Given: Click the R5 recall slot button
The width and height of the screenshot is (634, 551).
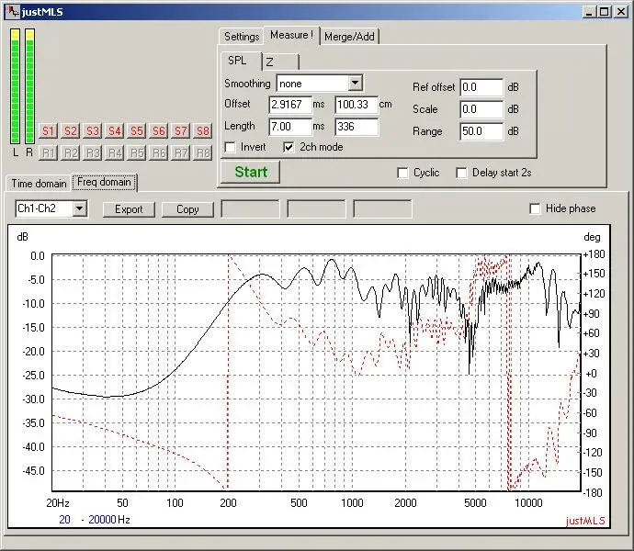Looking at the screenshot, I should 136,152.
